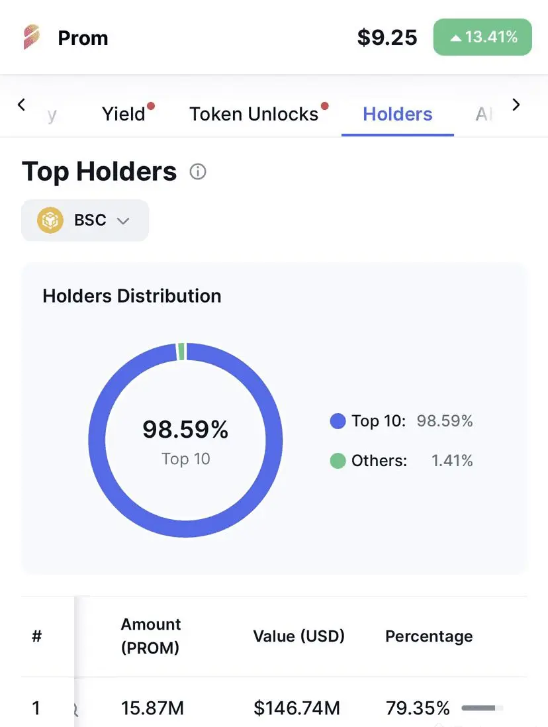Sort by Amount (PROM) column header
The height and width of the screenshot is (727, 548).
coord(151,636)
